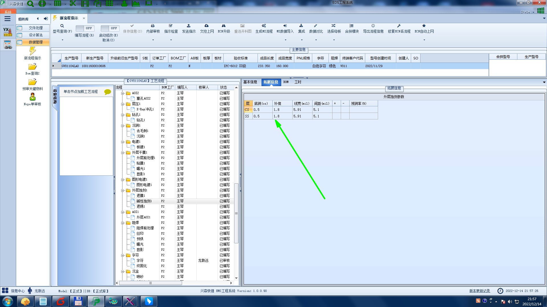The height and width of the screenshot is (307, 547).
Task: Click the 文控上网 cloud upload icon
Action: (207, 26)
